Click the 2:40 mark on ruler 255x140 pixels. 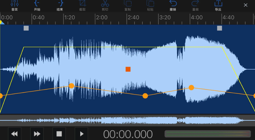point(133,18)
